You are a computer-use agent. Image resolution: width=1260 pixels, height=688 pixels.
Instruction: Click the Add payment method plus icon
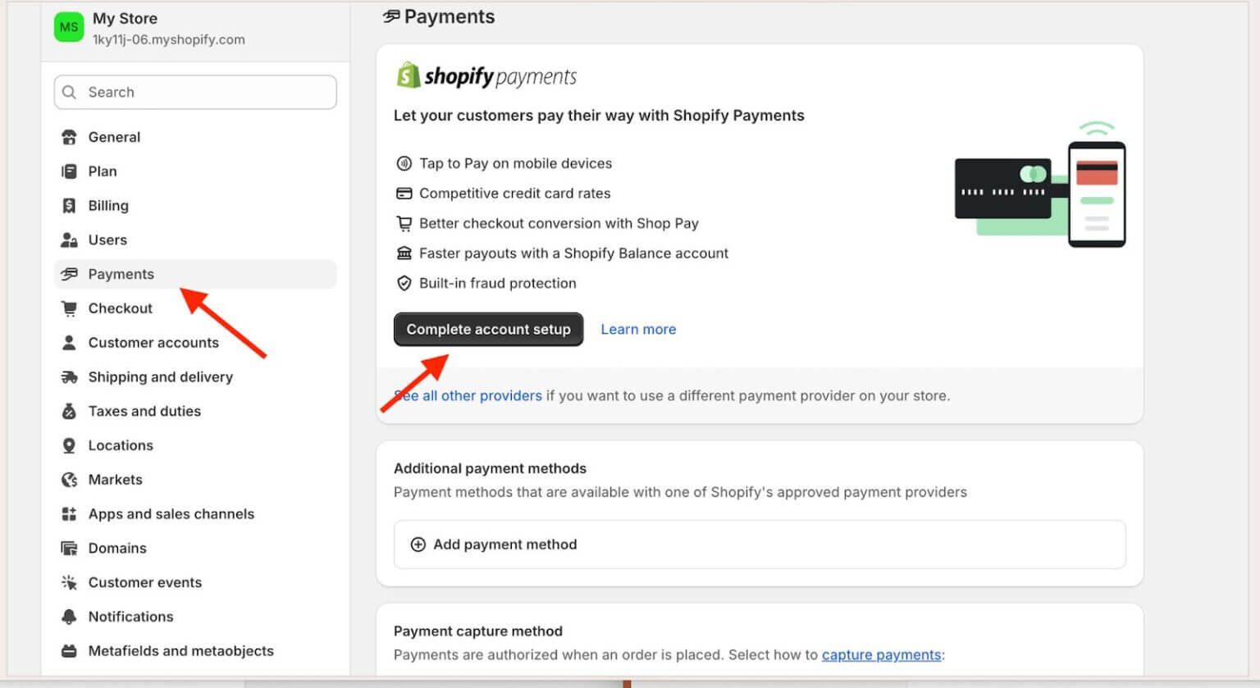click(x=418, y=544)
